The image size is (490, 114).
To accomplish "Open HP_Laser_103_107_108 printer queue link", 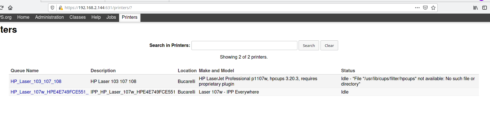I will [36, 81].
